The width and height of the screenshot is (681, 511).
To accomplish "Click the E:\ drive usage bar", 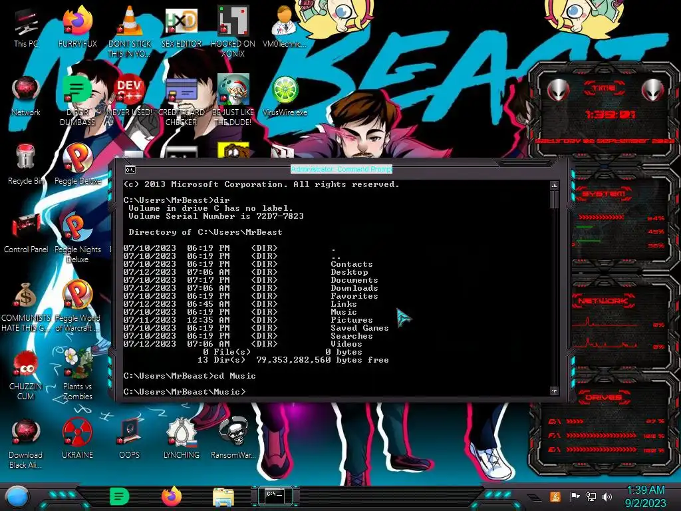I will (x=601, y=450).
